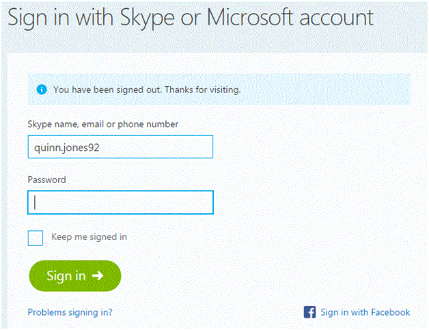Click the words 'Sign in with' in heading
Viewport: 429px width, 330px height.
pyautogui.click(x=61, y=18)
